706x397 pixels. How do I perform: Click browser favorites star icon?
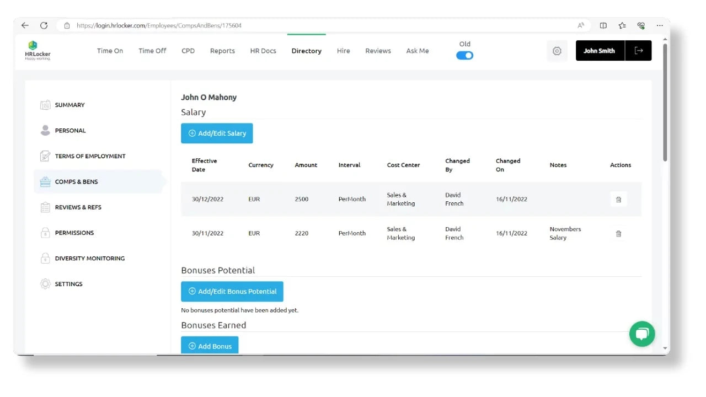tap(622, 25)
